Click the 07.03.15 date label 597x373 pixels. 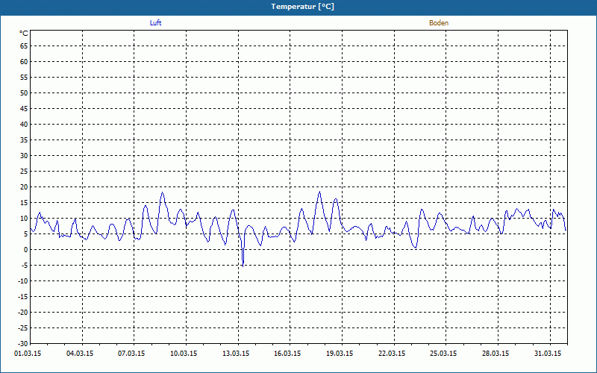click(x=131, y=354)
